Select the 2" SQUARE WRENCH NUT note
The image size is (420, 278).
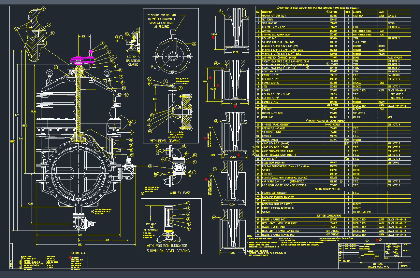pos(170,21)
